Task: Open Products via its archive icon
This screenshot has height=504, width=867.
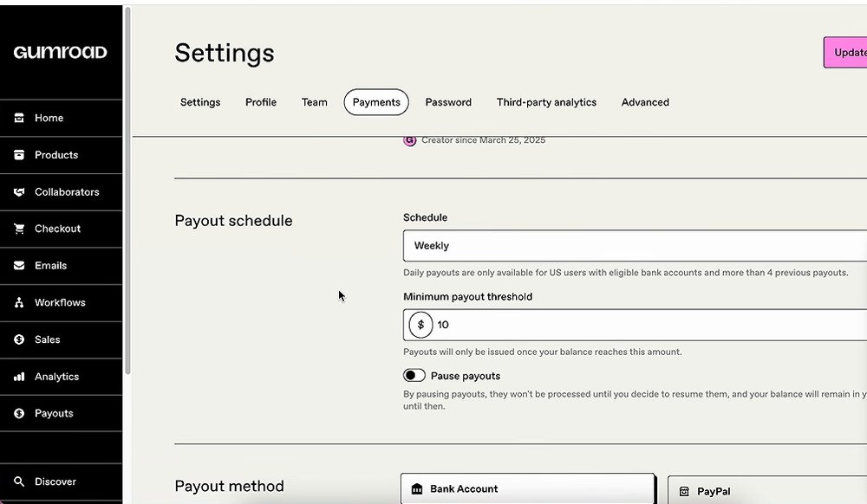Action: click(19, 154)
